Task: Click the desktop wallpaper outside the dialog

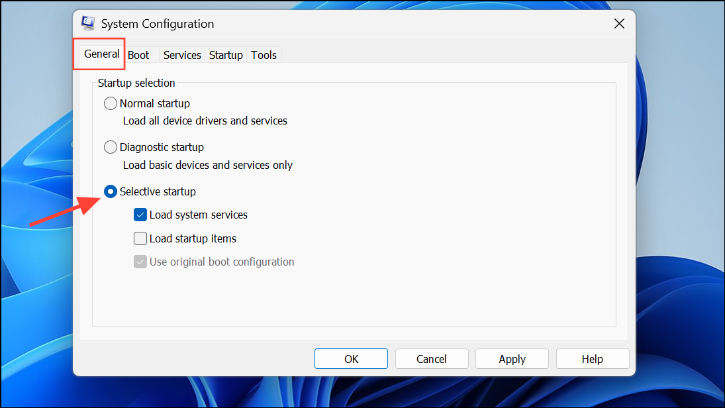Action: 682,199
